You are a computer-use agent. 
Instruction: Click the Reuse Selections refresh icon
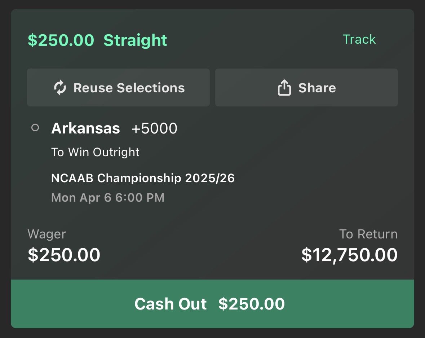coord(60,88)
